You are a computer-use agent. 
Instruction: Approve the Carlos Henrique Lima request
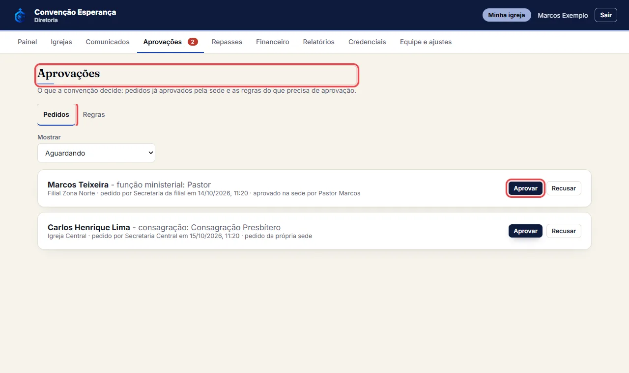coord(525,231)
